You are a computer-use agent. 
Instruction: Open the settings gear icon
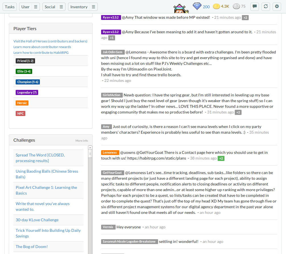pos(277,7)
